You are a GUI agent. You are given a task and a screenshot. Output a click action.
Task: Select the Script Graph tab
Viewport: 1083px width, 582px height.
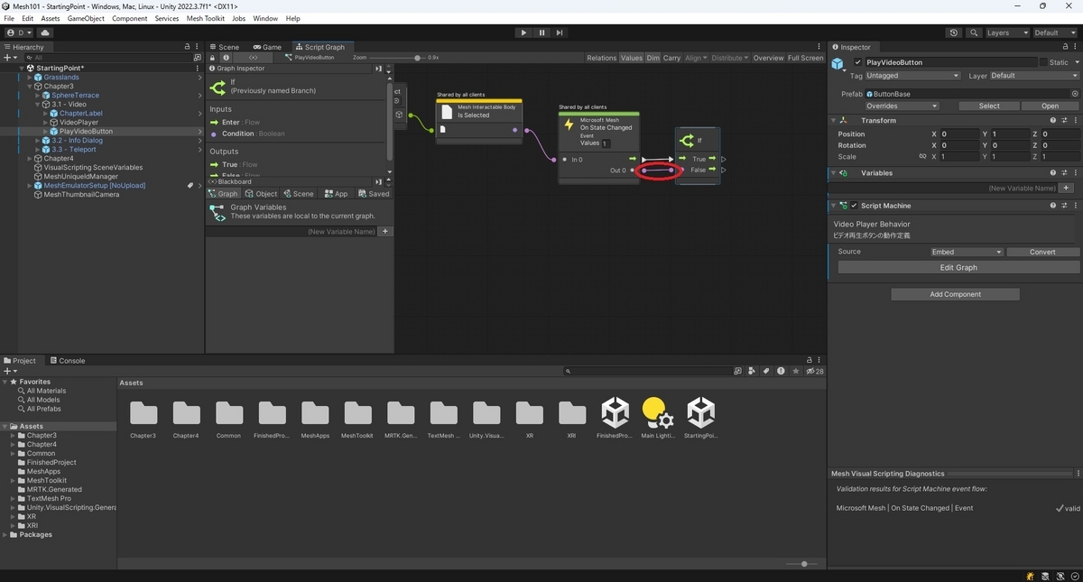319,47
